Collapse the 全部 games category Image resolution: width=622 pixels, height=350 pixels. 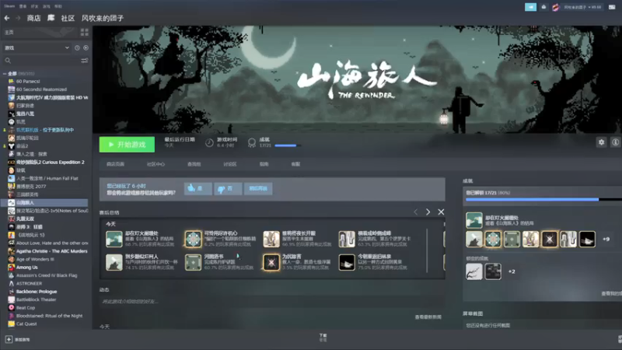click(5, 73)
